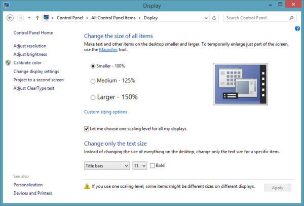Expand the chevron after All Control Panel Items
This screenshot has height=206, width=304.
coord(139,18)
